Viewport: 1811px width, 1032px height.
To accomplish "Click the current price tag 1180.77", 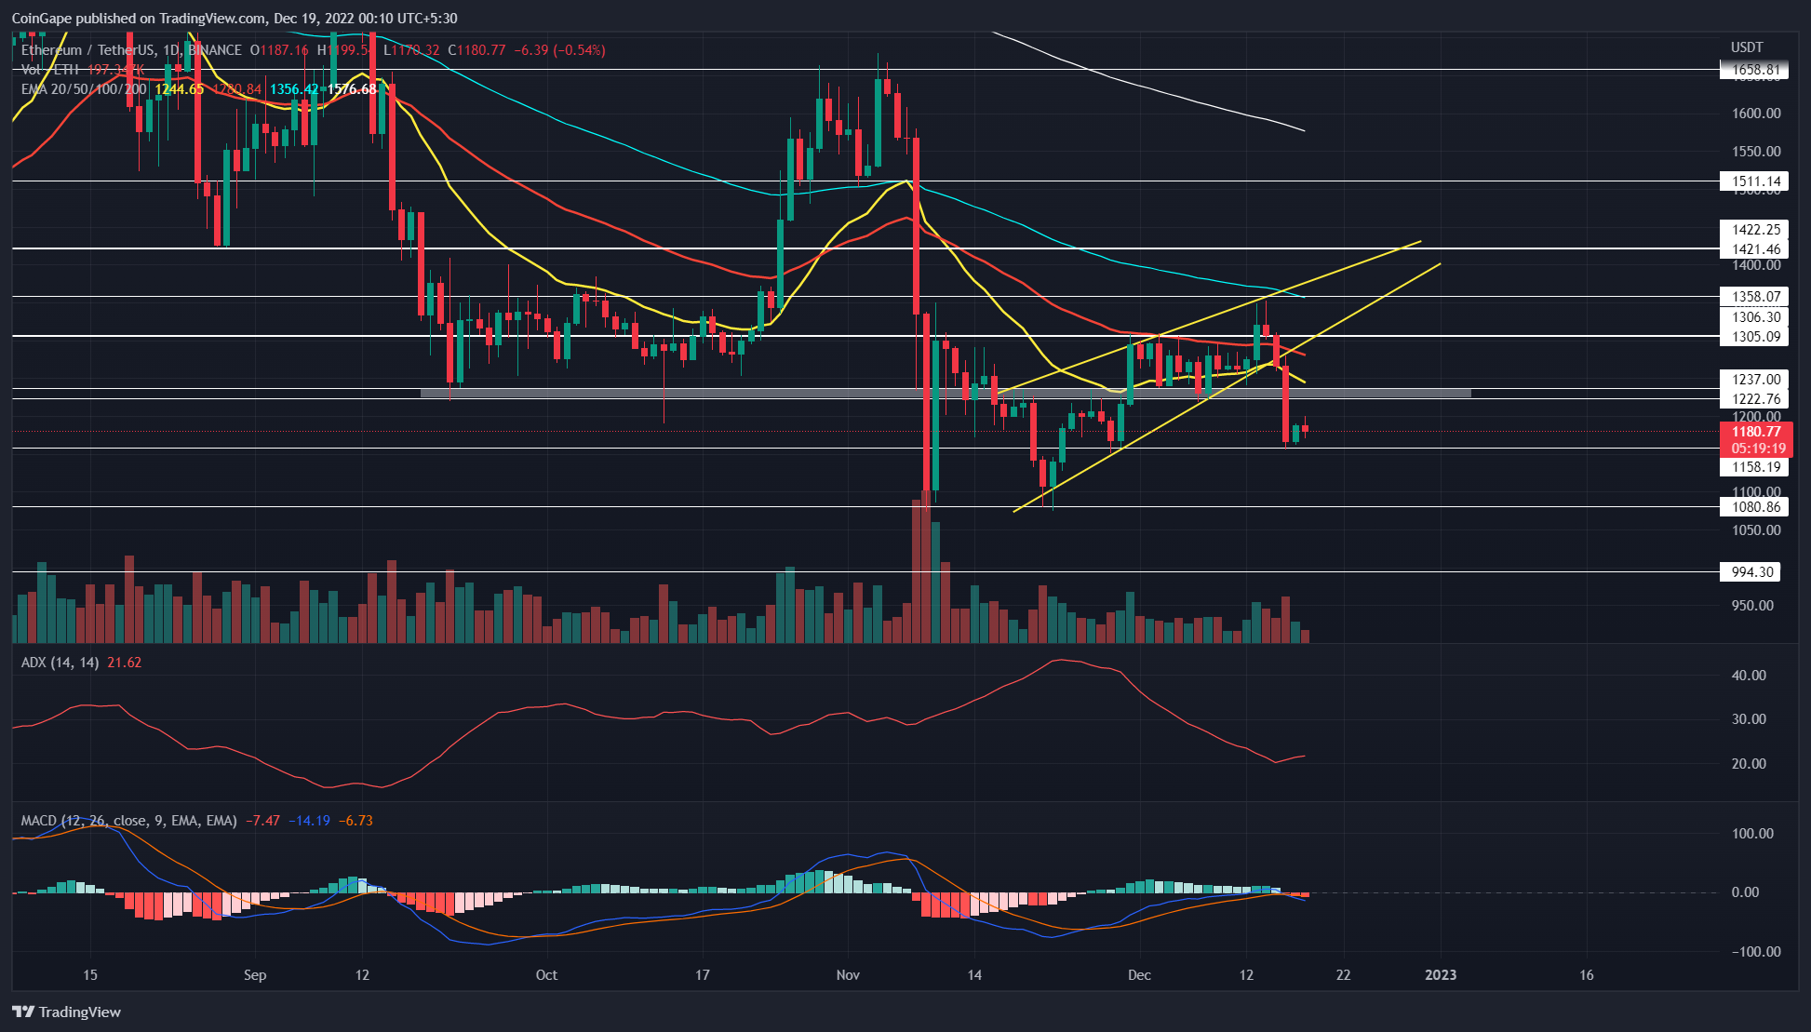I will (1755, 432).
